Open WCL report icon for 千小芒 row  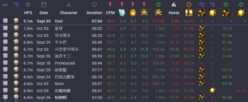click(x=5, y=42)
